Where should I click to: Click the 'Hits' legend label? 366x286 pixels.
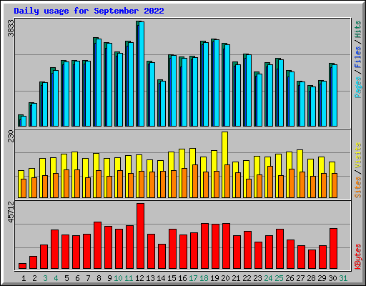(x=357, y=29)
